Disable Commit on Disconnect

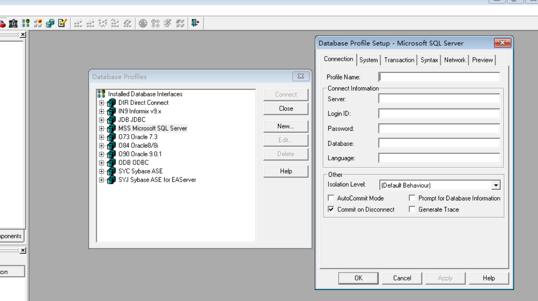click(x=331, y=209)
